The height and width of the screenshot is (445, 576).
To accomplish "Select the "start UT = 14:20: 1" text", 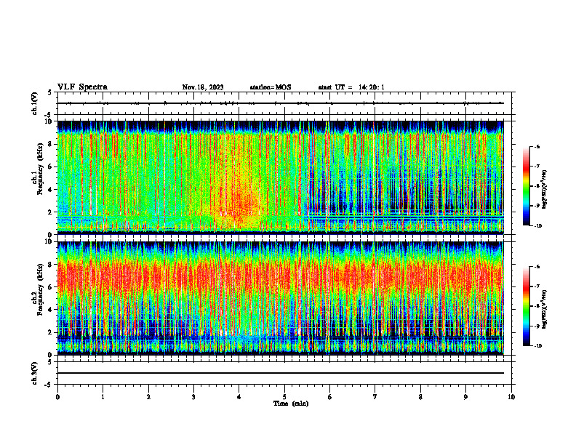I will pos(351,87).
